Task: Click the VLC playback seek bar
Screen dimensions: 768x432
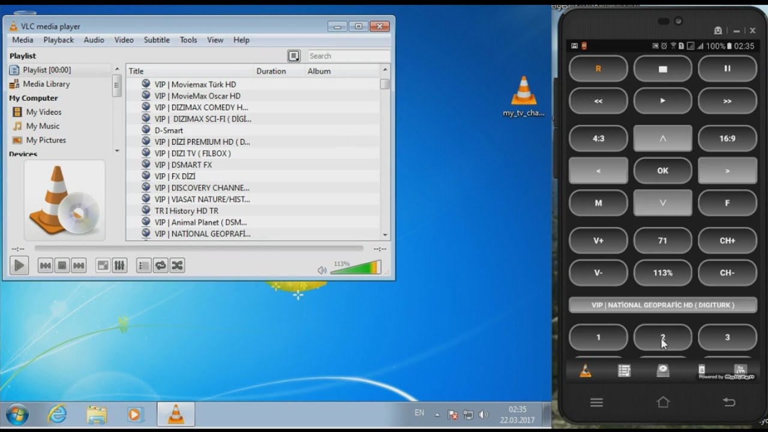Action: [199, 248]
